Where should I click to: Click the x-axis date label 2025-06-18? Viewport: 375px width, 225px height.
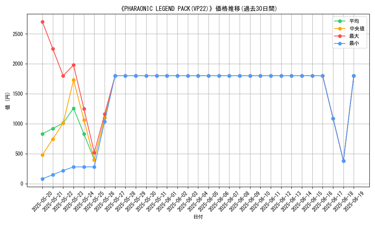[x=343, y=201]
